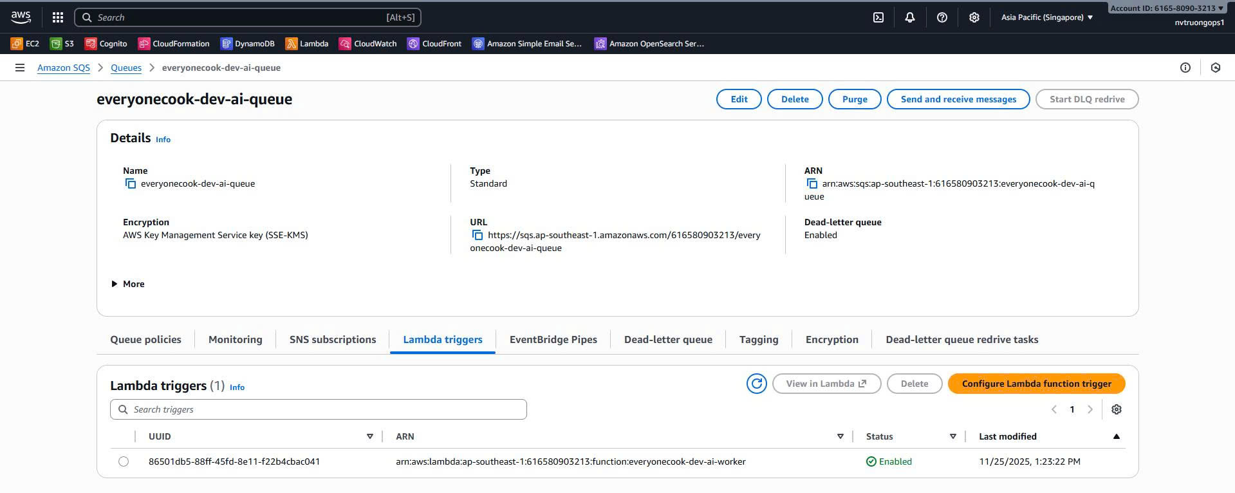This screenshot has height=493, width=1235.
Task: Open the Lambda shortcut
Action: point(307,44)
